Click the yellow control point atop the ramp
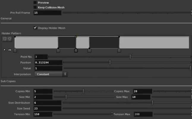This screenshot has height=119, width=192. point(76,37)
